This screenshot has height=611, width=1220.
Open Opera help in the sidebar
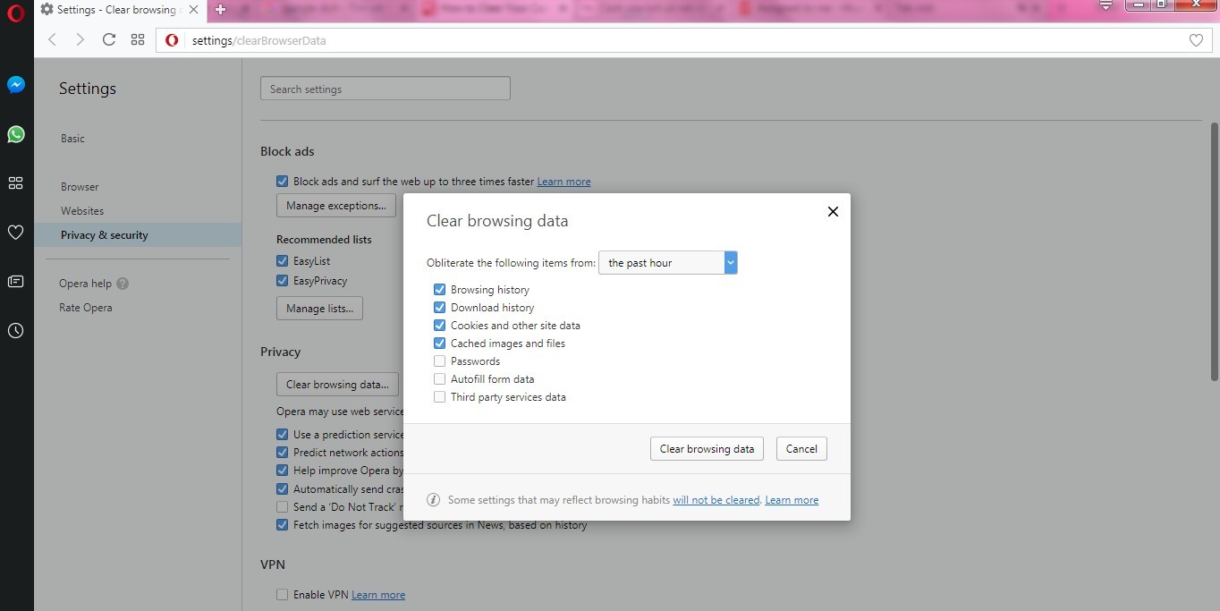85,284
